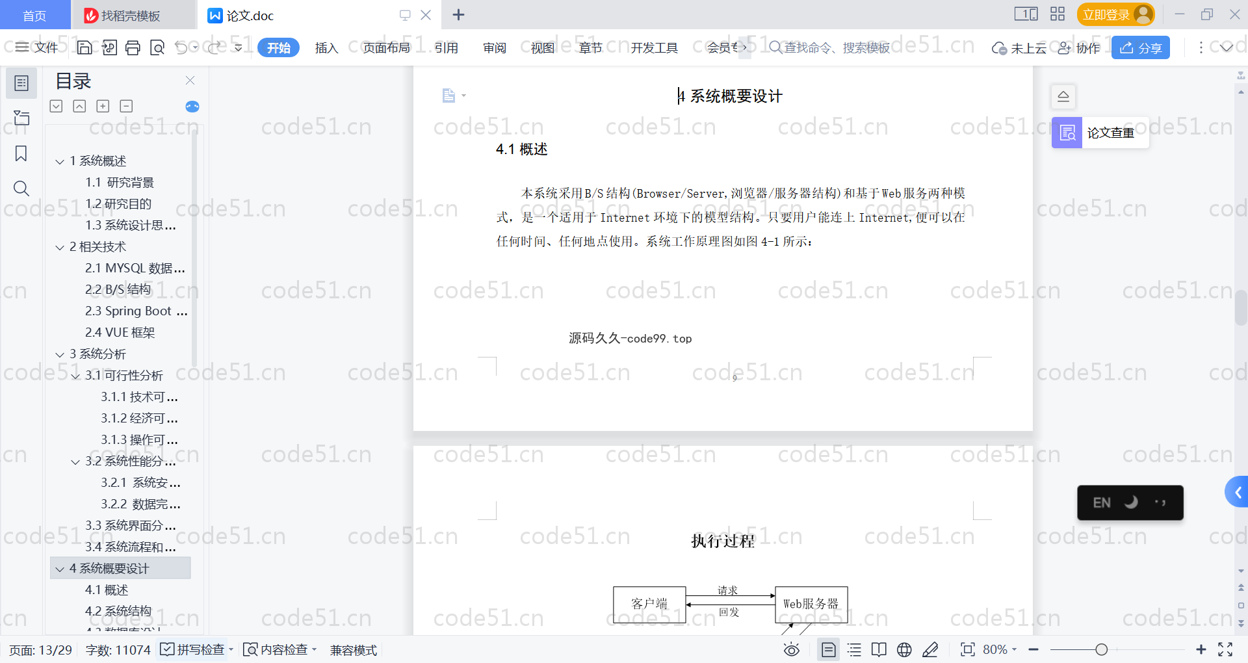Screen dimensions: 1248x663
Task: Click the 协作 collaborate button
Action: [1079, 48]
